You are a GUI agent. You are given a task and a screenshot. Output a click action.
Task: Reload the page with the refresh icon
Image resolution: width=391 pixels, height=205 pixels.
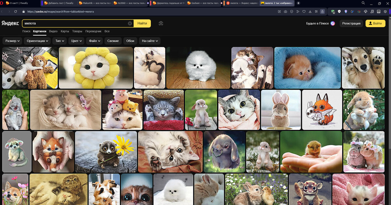coord(15,11)
